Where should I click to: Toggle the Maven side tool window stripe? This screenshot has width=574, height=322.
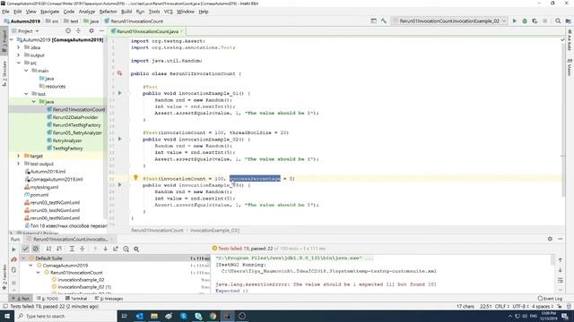[570, 68]
